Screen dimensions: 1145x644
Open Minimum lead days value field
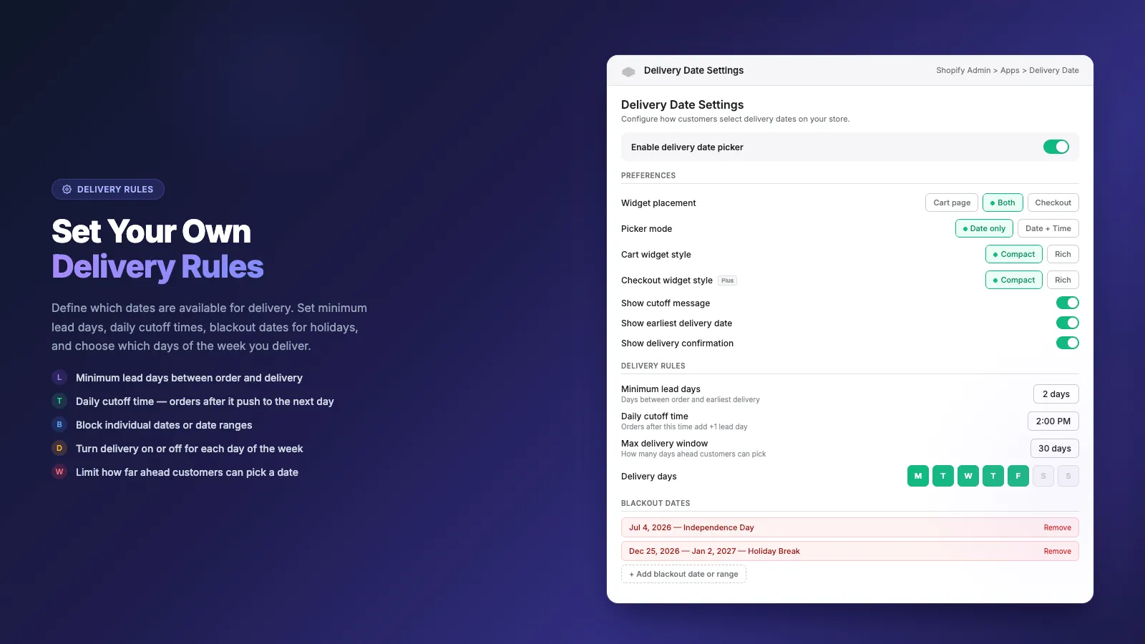(x=1056, y=394)
